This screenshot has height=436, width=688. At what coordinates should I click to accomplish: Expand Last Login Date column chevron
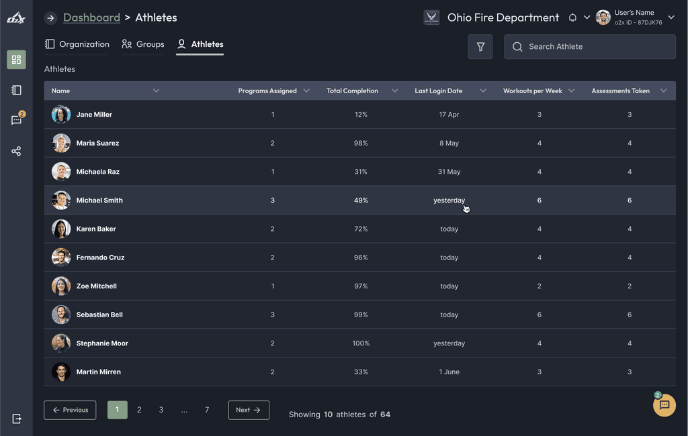pos(482,91)
